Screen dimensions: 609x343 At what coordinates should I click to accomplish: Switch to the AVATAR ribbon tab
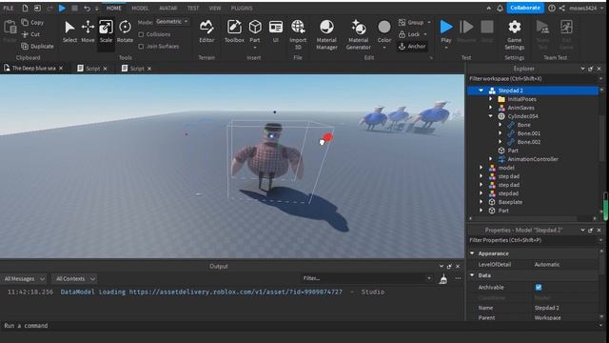coord(167,9)
